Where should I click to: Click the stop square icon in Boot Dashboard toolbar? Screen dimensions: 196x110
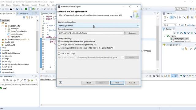(x=11, y=80)
